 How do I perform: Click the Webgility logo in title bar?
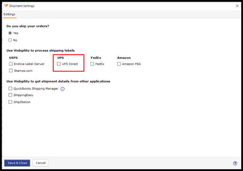pyautogui.click(x=6, y=6)
